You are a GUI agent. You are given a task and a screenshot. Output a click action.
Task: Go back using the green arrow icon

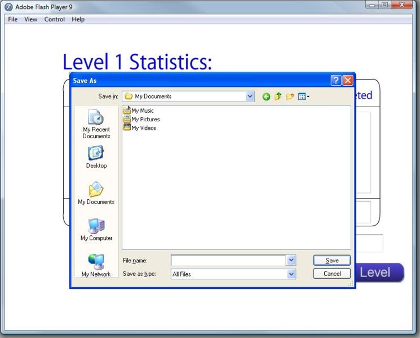pos(266,96)
